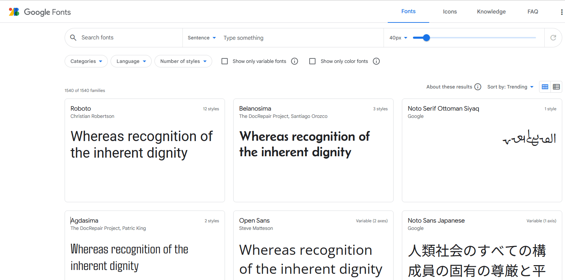Select the Icons tab

tap(450, 11)
